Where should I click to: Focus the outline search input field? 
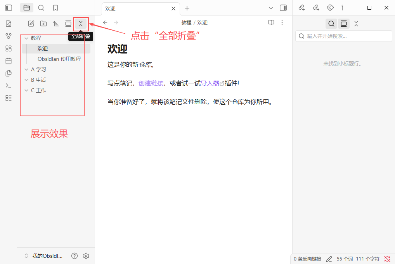[344, 36]
